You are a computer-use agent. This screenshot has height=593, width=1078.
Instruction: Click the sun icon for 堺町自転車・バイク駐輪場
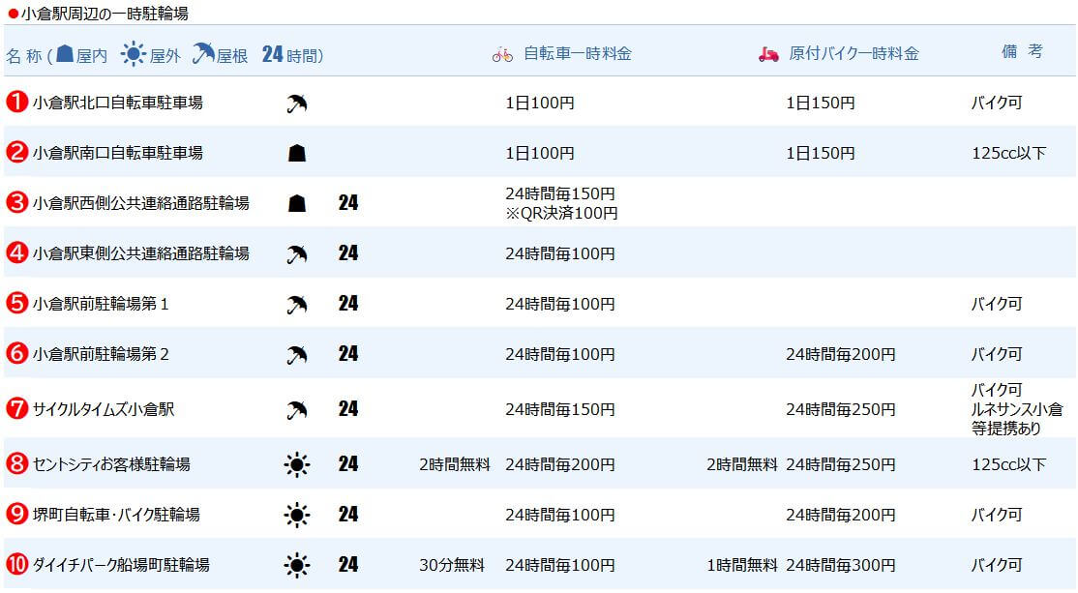[x=297, y=515]
